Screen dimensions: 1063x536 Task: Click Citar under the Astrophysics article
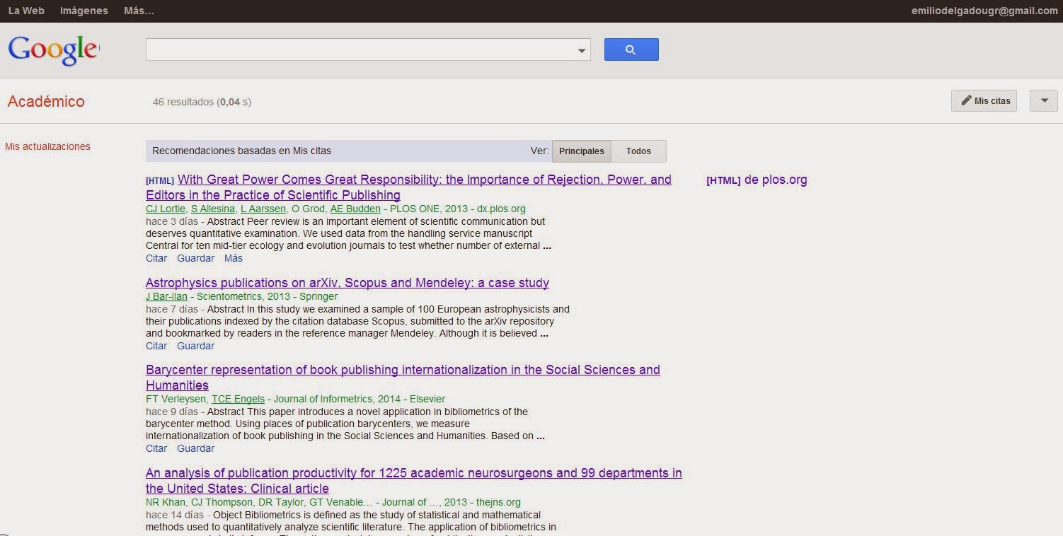[156, 346]
